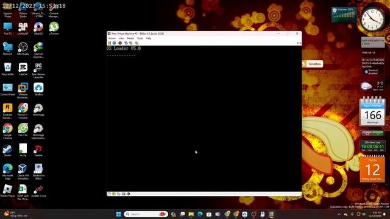Click inside the emulated OS Loader screen
390x219 pixels.
click(204, 118)
